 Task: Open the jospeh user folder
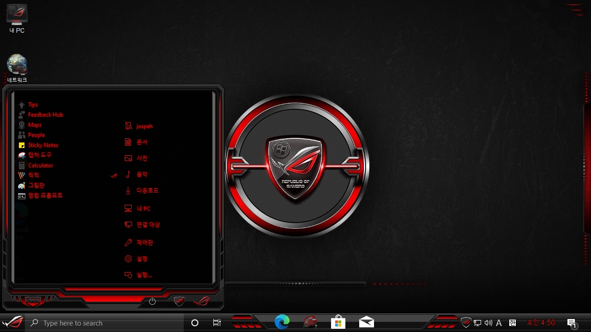pos(139,126)
